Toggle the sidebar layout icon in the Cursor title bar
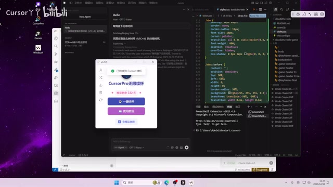Image resolution: width=333 pixels, height=187 pixels. pos(252,3)
